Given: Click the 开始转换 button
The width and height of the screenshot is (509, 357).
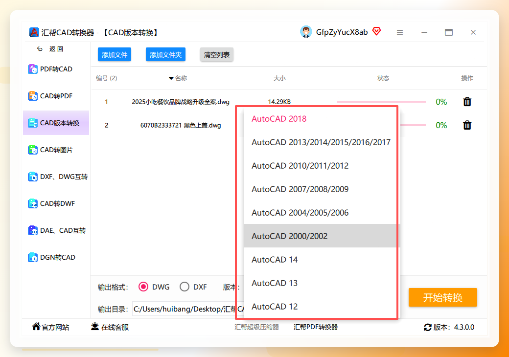Looking at the screenshot, I should [x=443, y=297].
